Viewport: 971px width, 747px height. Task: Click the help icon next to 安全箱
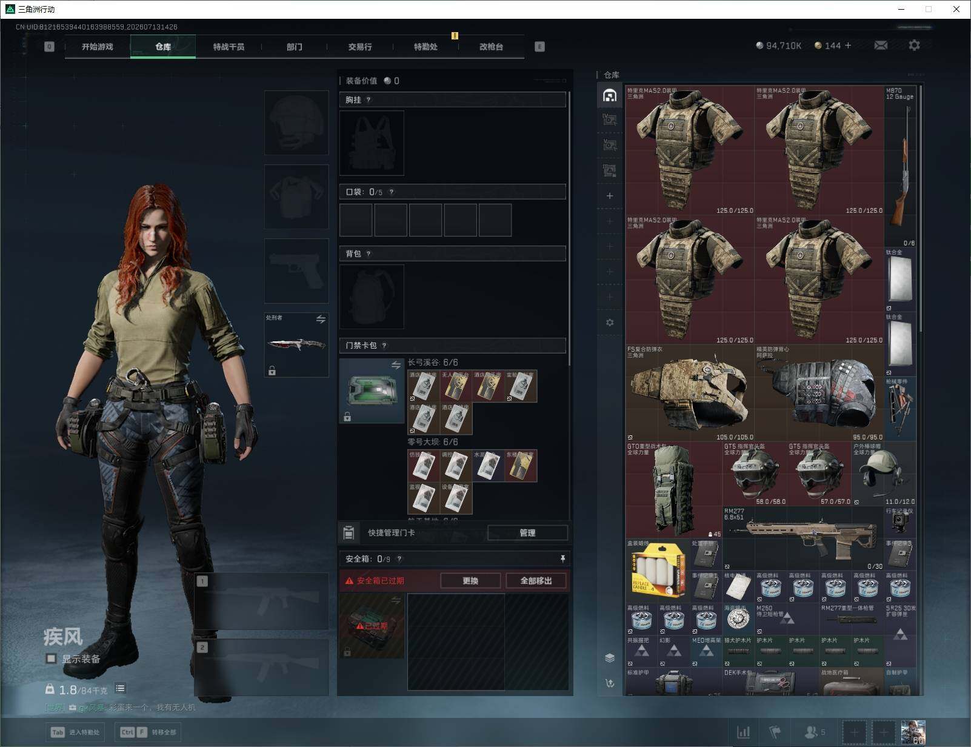click(x=399, y=559)
